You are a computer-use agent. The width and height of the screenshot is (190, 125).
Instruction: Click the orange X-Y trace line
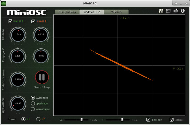pos(121,65)
